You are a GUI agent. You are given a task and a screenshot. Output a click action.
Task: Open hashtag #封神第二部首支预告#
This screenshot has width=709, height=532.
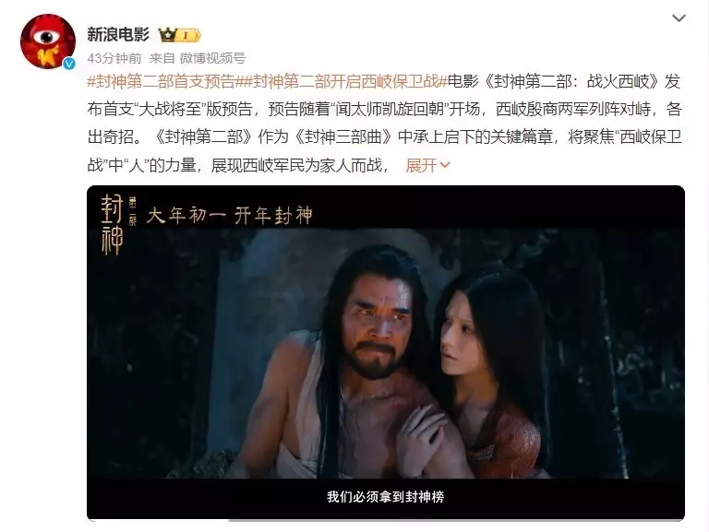[x=162, y=82]
